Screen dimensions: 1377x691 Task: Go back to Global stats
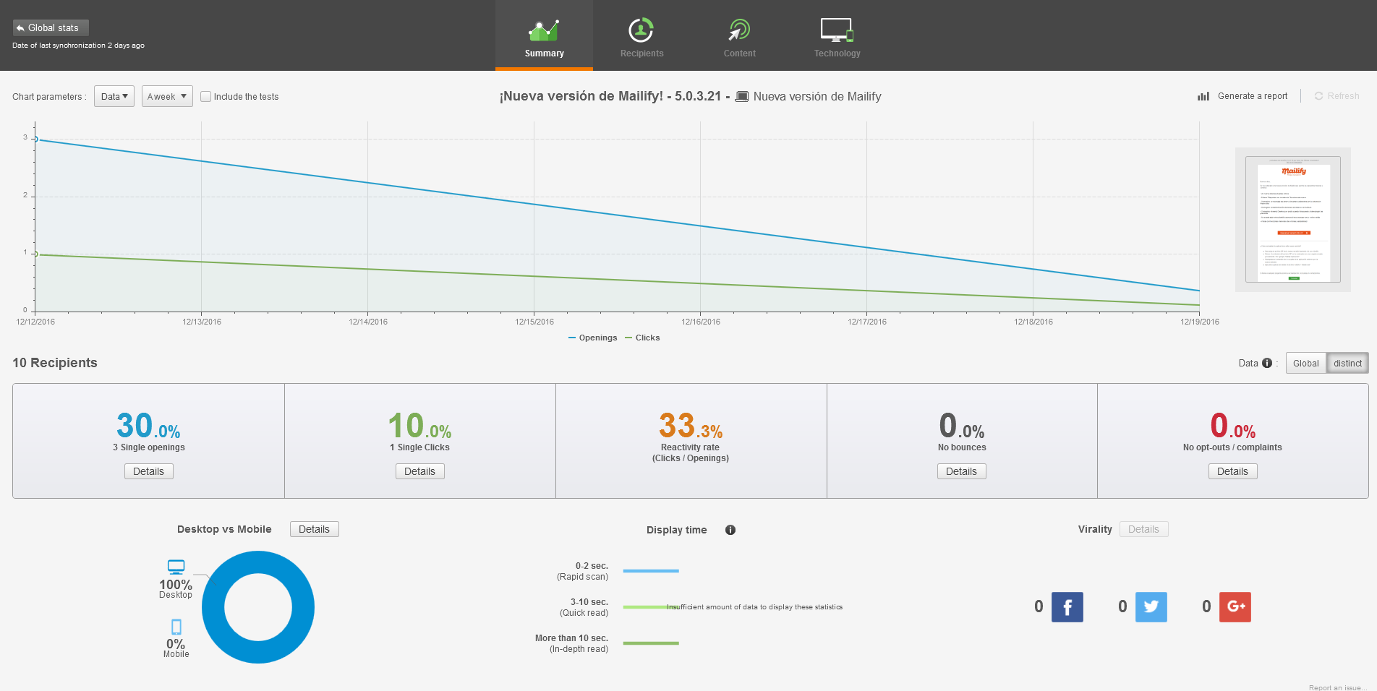point(51,27)
